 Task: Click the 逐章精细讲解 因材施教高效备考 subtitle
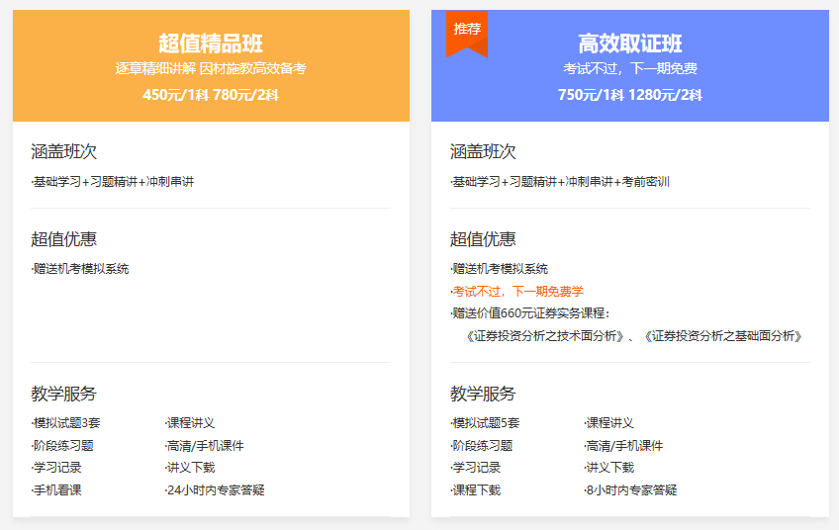(211, 69)
